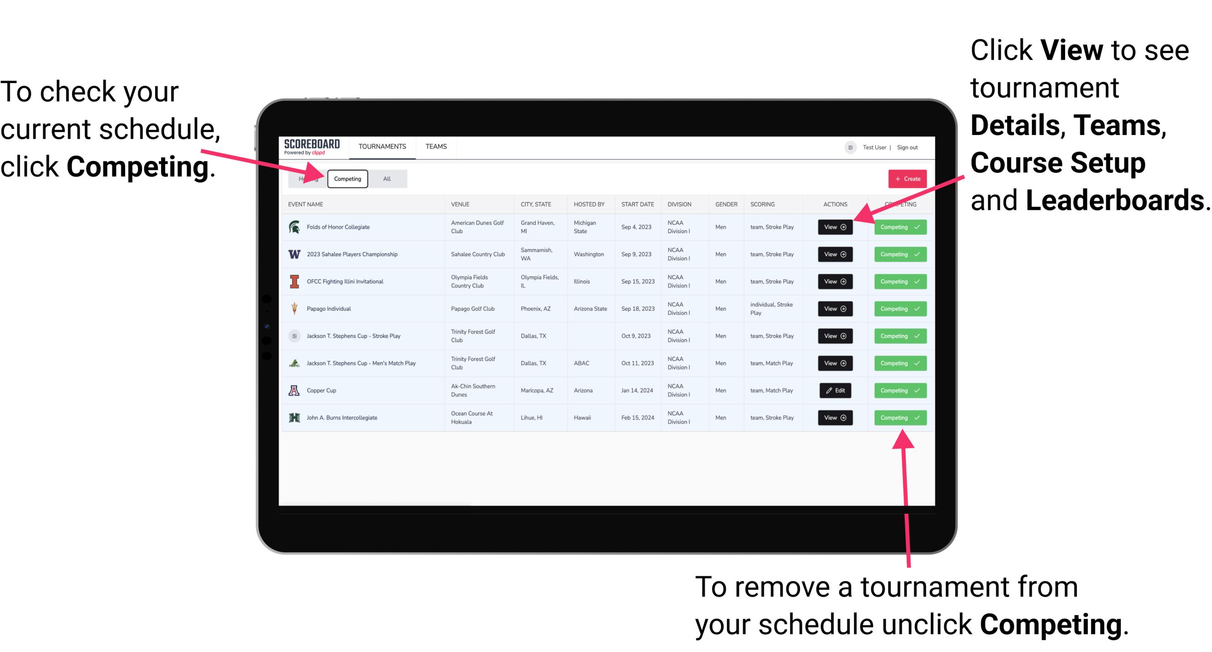1212x652 pixels.
Task: Toggle Competing status for John A. Burns Intercollegiate
Action: (897, 417)
